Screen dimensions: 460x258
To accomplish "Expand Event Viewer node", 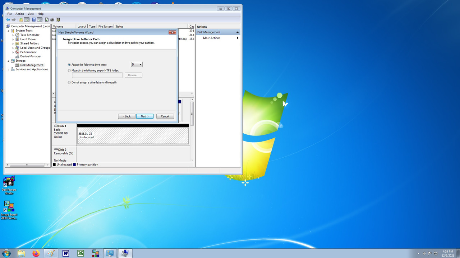I will (x=13, y=39).
